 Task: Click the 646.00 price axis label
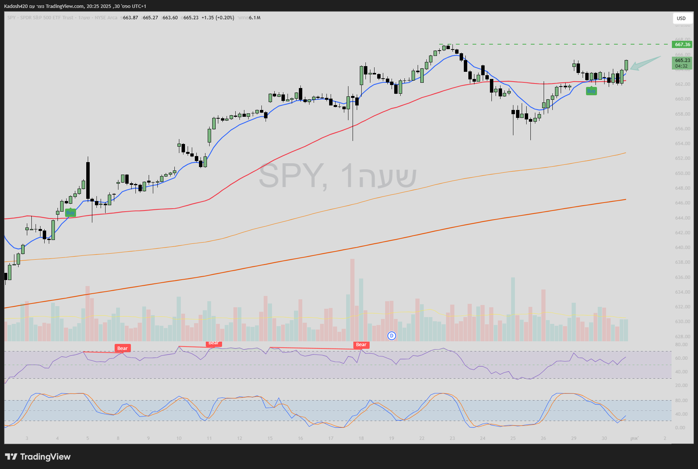[x=682, y=203]
